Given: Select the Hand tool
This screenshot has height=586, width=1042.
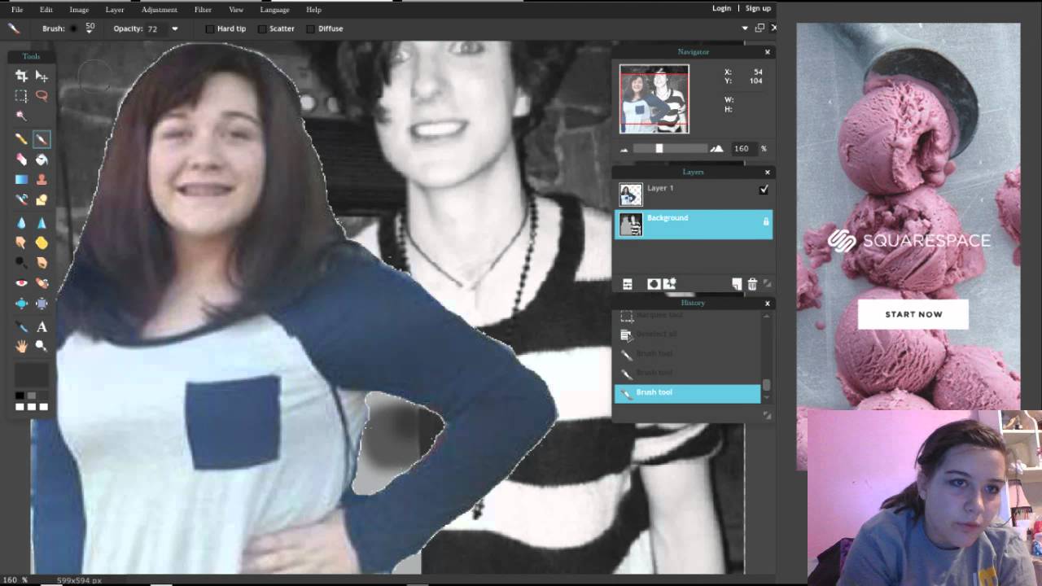Looking at the screenshot, I should (x=21, y=346).
